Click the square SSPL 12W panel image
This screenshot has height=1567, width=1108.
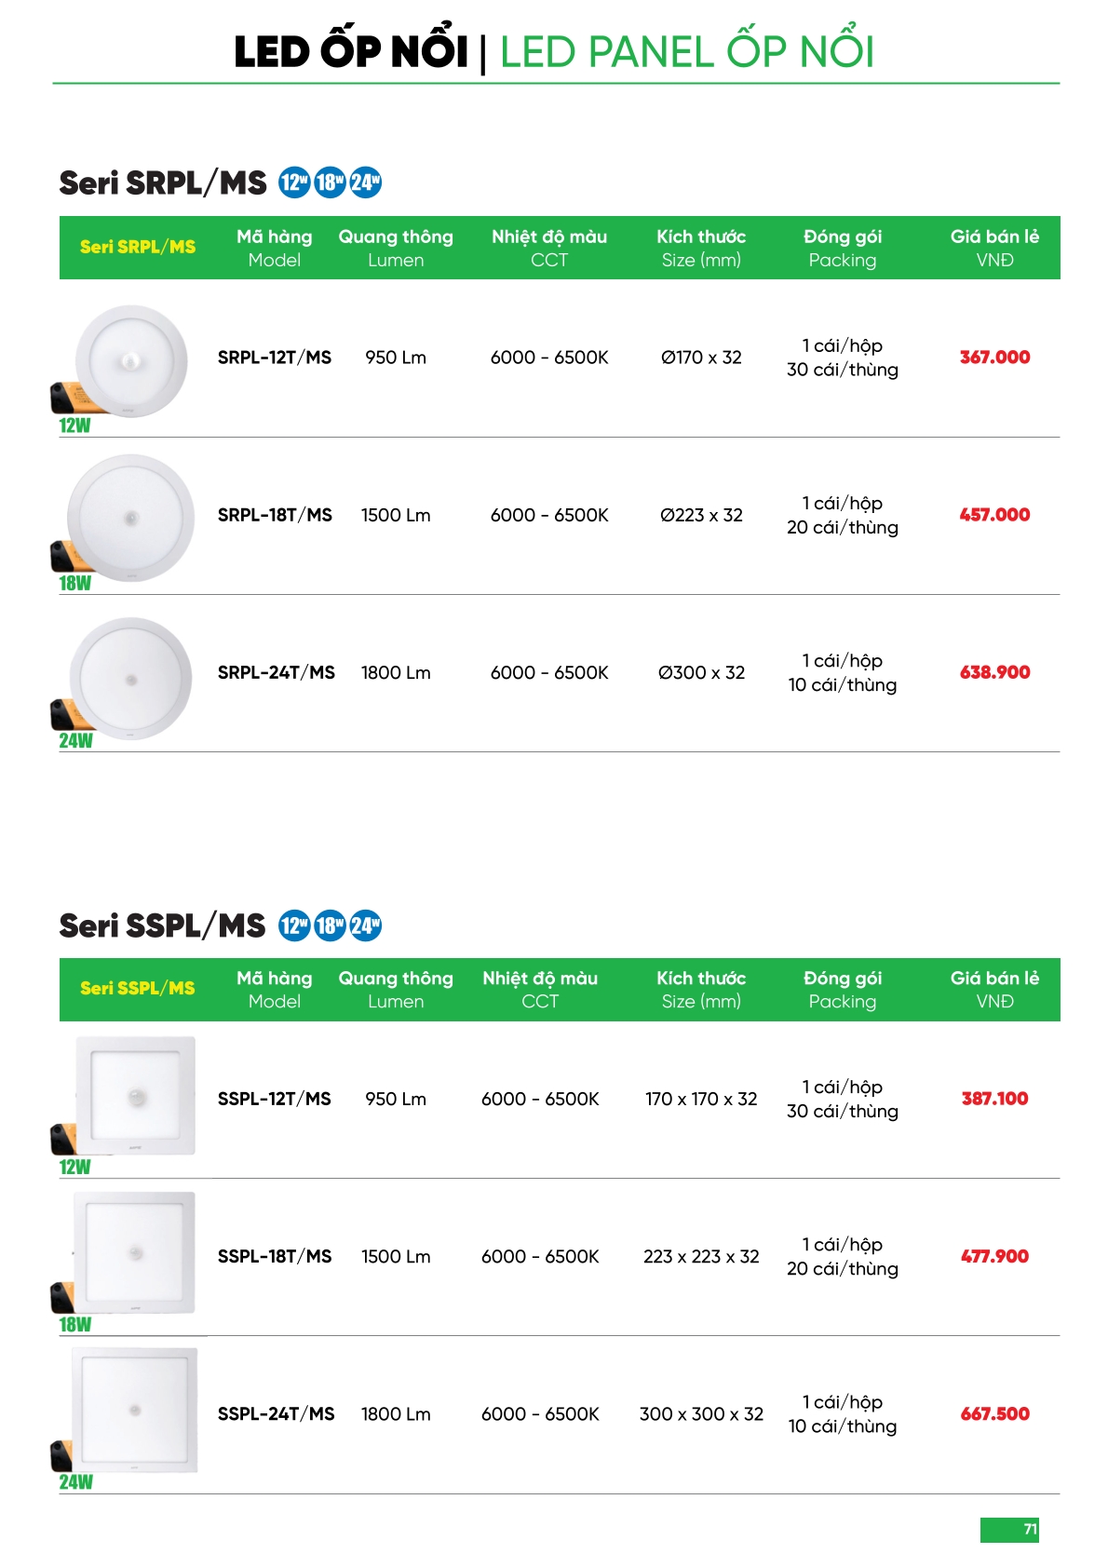pyautogui.click(x=136, y=1096)
